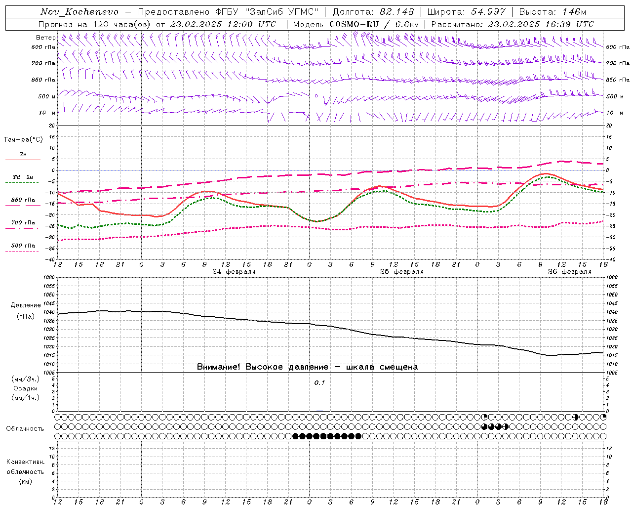Click the Облачность cloudiness label
632x506 pixels.
(x=25, y=429)
